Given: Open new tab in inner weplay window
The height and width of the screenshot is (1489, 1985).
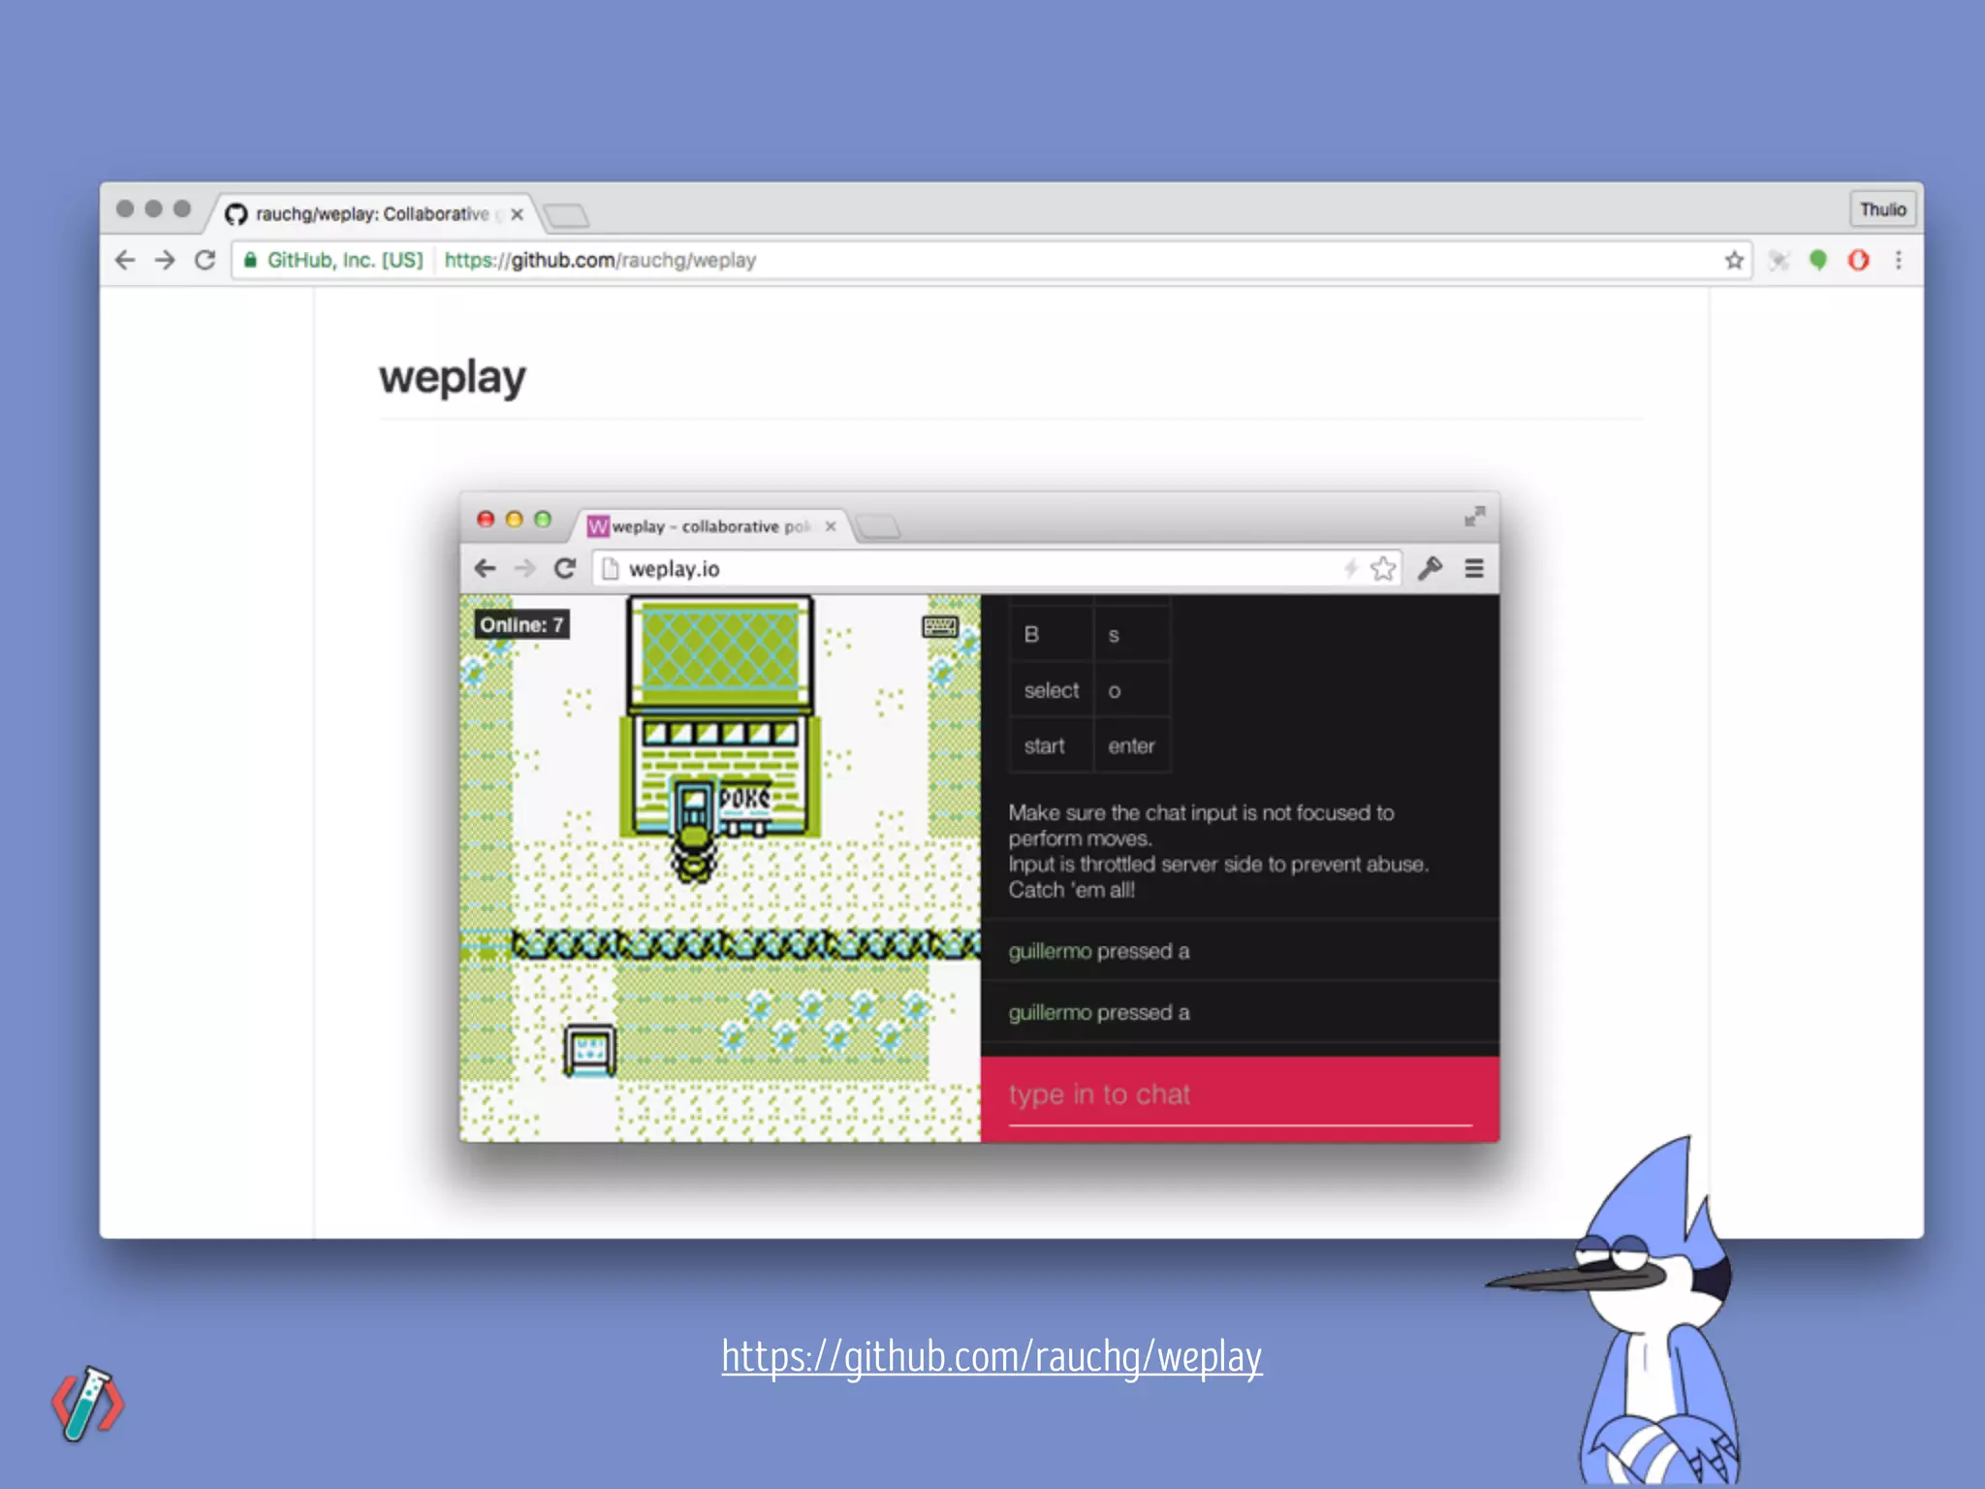Looking at the screenshot, I should [x=878, y=527].
